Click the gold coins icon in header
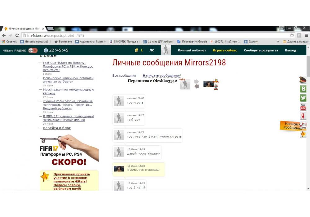The image size is (310, 217). [x=136, y=51]
